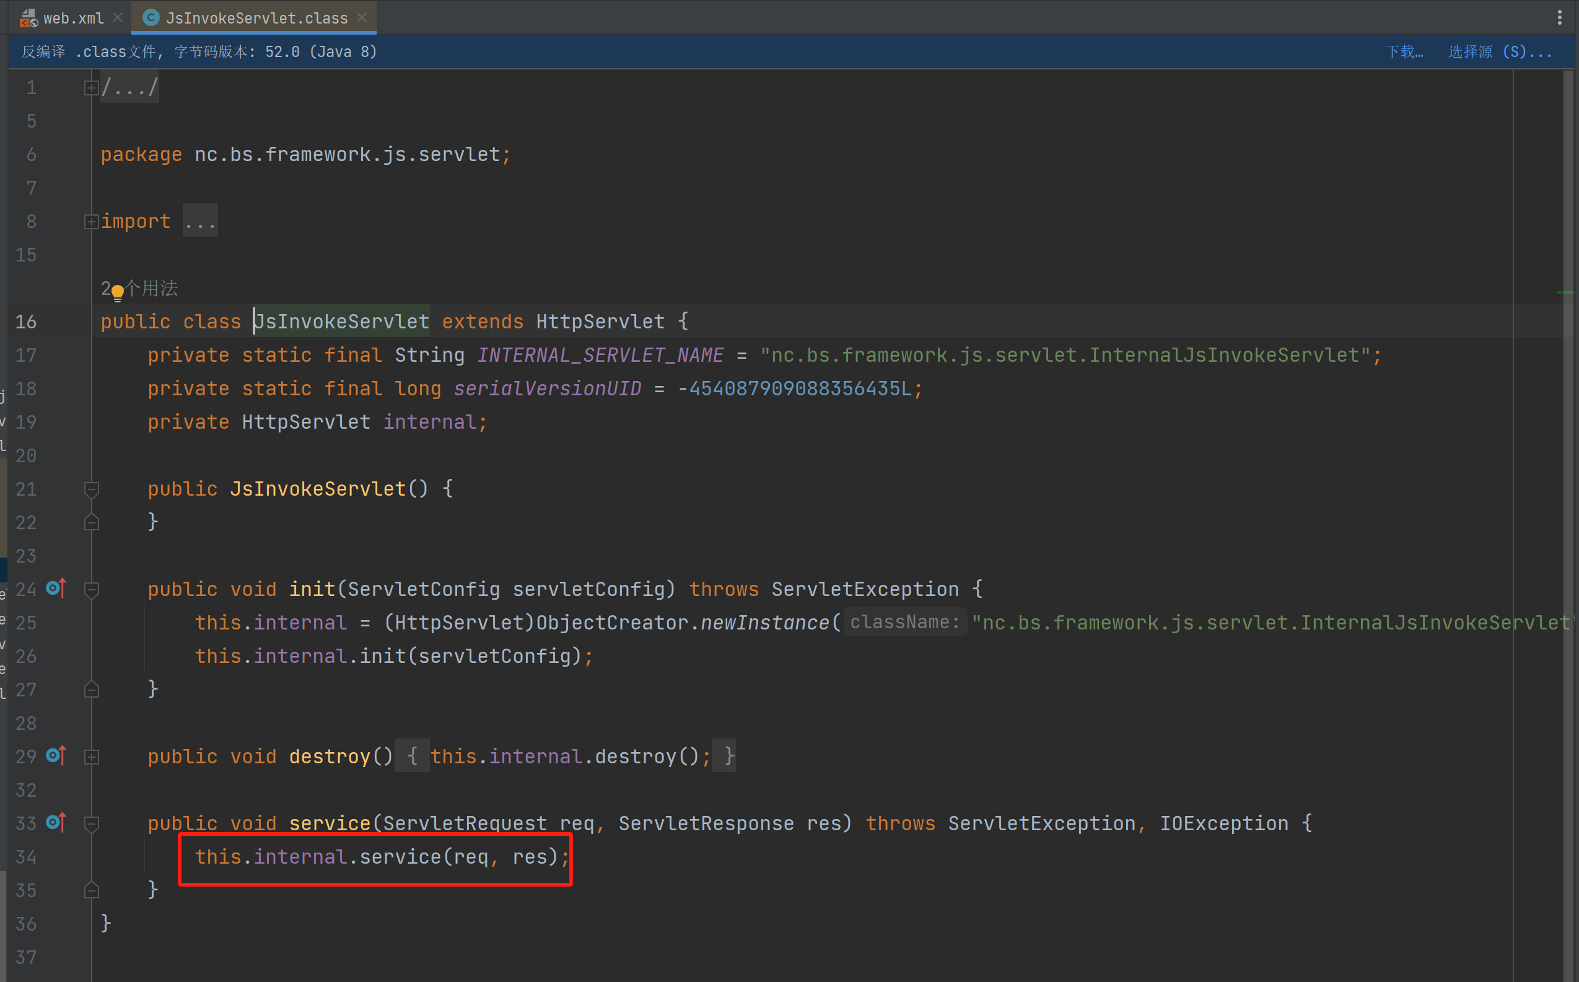Image resolution: width=1579 pixels, height=982 pixels.
Task: Close the web.xml tab
Action: pyautogui.click(x=118, y=17)
